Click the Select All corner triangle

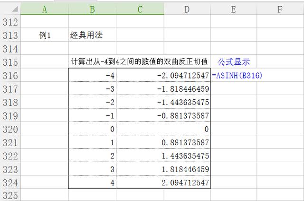(x=10, y=9)
